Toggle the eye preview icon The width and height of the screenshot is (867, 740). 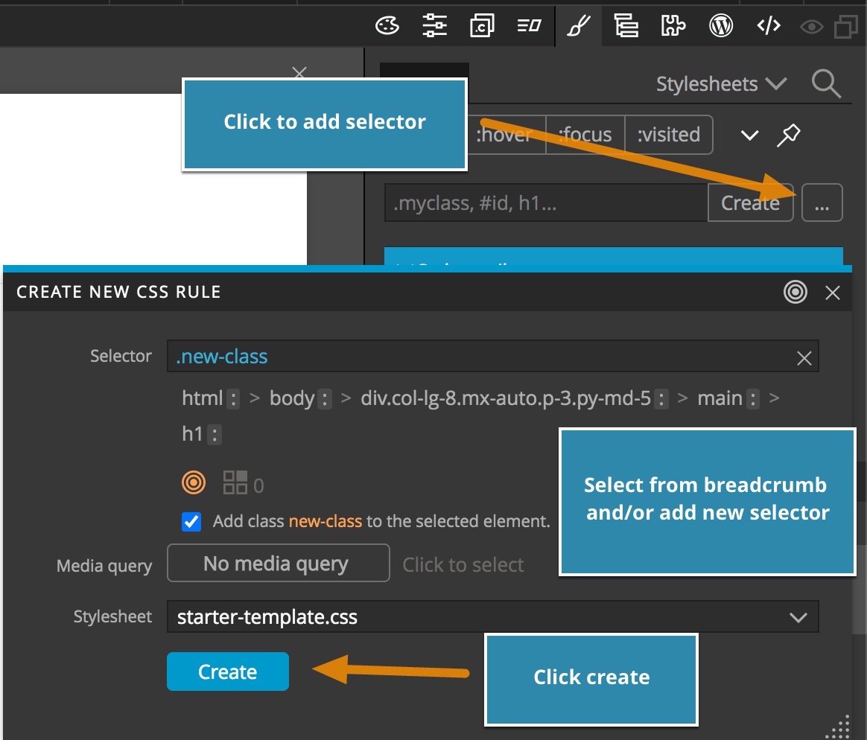coord(812,27)
